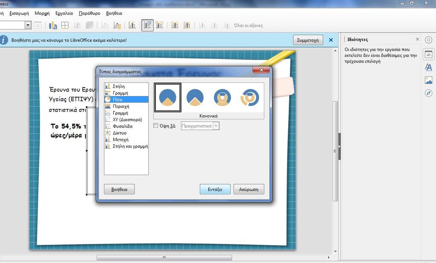Click the greyed Data Ranges icon
Screen dimensions: 436x263
point(105,25)
